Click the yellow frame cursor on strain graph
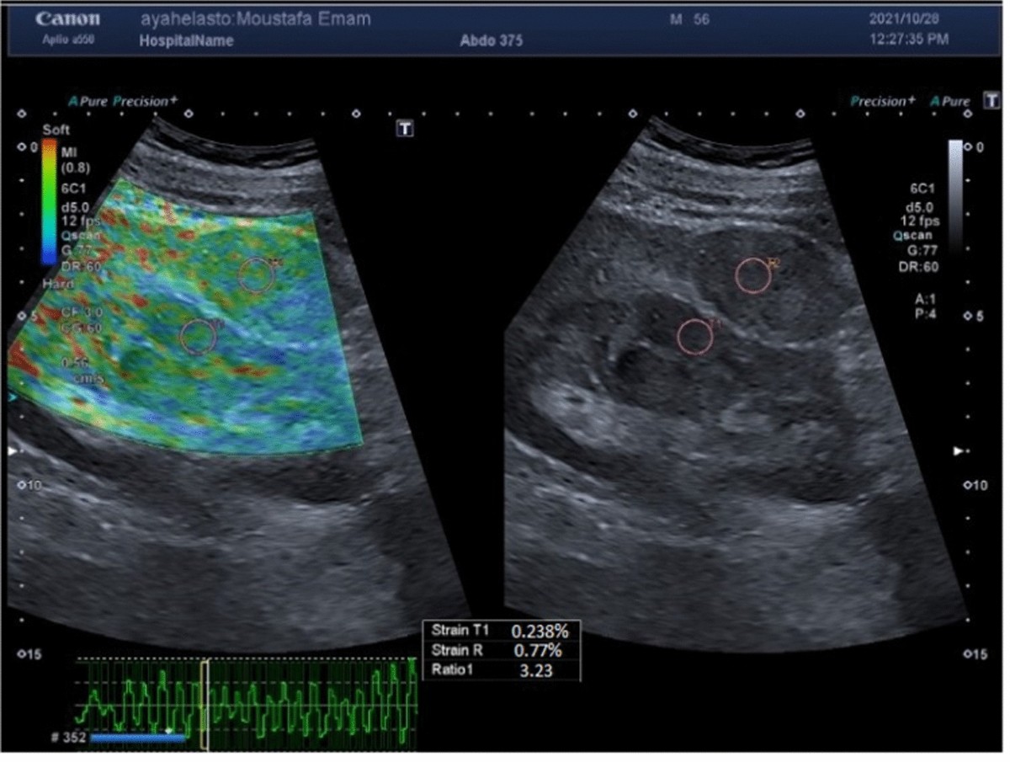 pyautogui.click(x=203, y=705)
